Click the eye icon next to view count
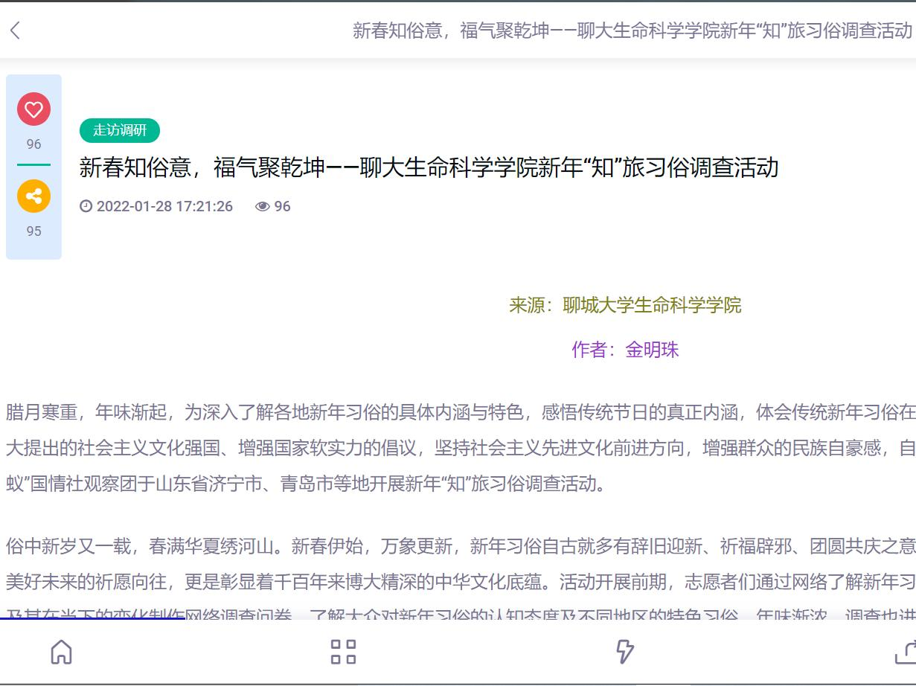Image resolution: width=916 pixels, height=686 pixels. click(x=262, y=206)
